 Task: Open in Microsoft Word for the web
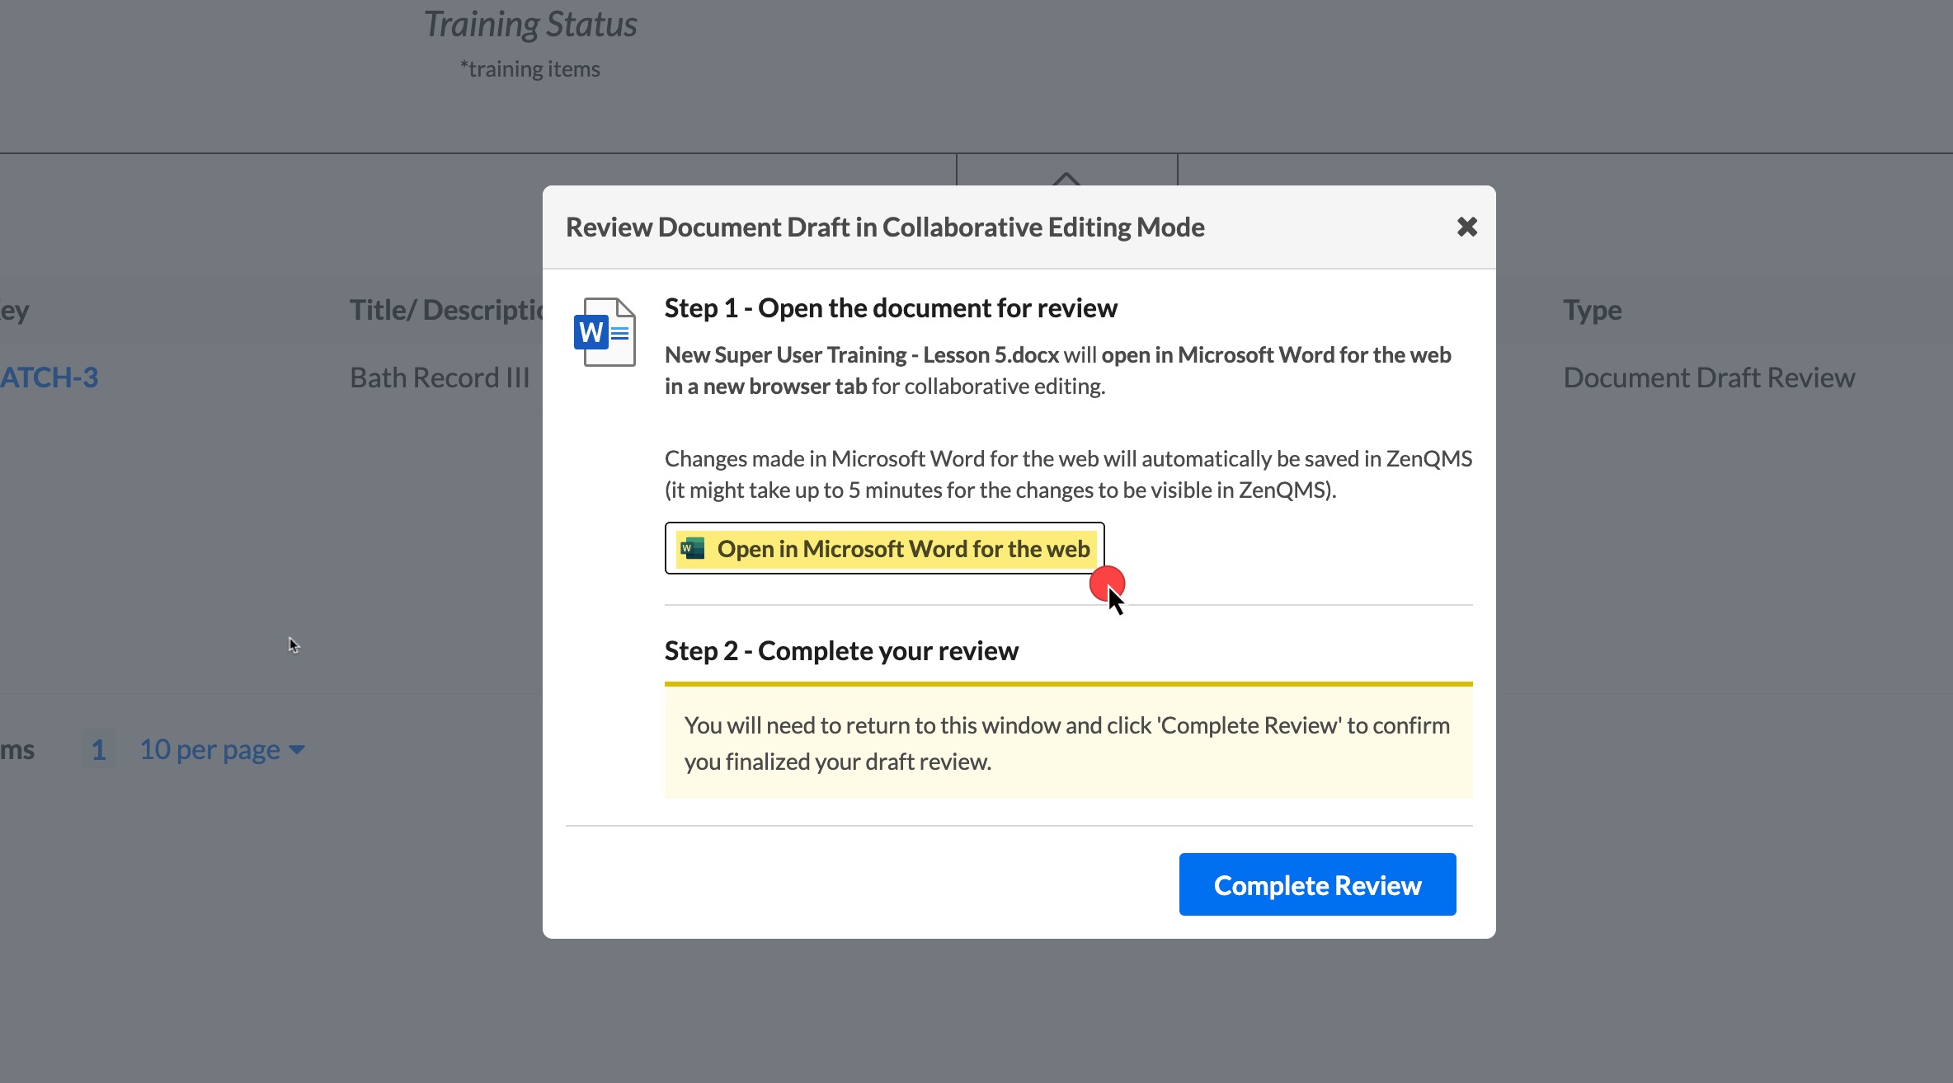point(884,548)
